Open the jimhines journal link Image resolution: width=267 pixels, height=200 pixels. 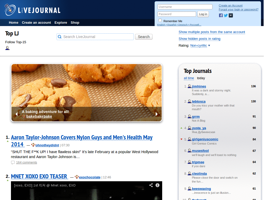click(199, 86)
